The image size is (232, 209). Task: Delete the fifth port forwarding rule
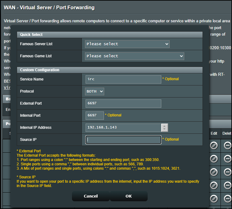pyautogui.click(x=227, y=198)
